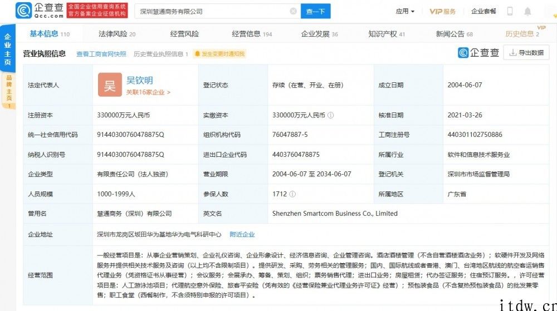Click import-export code 4403760478875
This screenshot has height=311, width=557.
[296, 155]
